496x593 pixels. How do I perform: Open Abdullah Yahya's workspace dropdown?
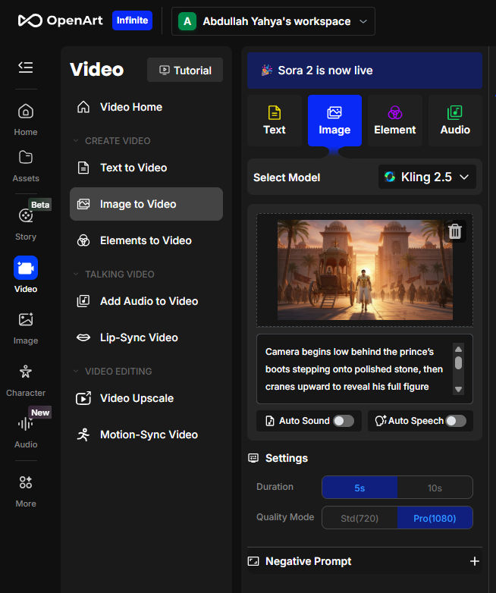coord(274,21)
